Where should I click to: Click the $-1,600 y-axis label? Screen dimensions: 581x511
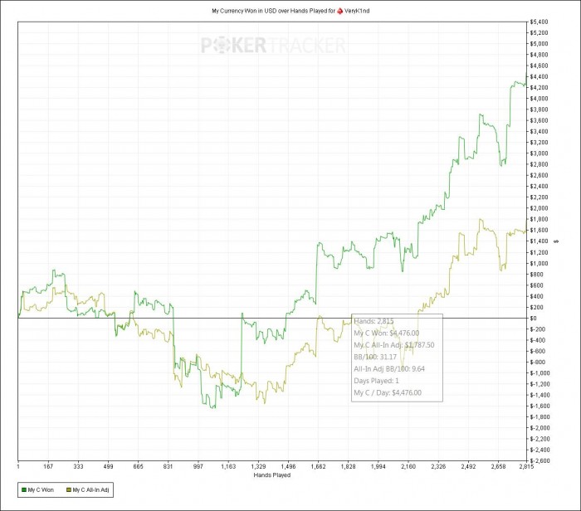539,406
